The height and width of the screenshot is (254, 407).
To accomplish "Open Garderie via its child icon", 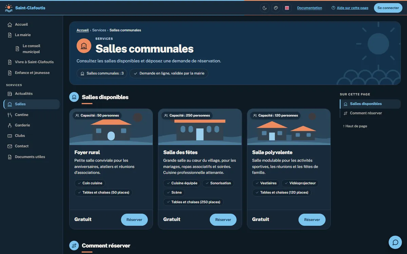I will [9, 125].
